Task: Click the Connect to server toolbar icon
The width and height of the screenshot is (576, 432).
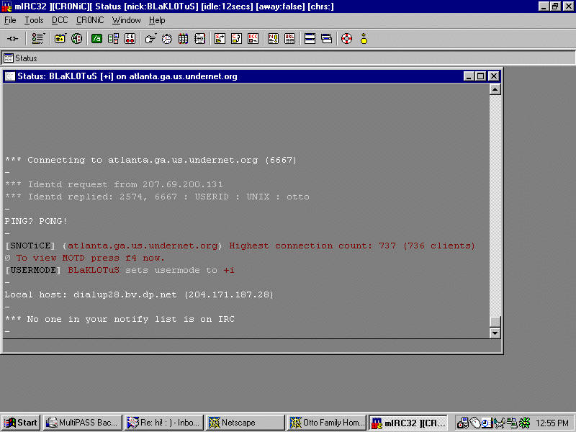Action: tap(12, 39)
